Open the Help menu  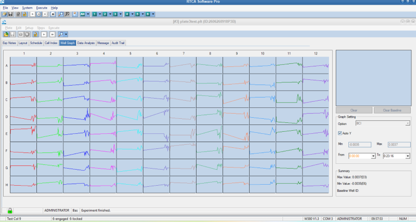(54, 8)
